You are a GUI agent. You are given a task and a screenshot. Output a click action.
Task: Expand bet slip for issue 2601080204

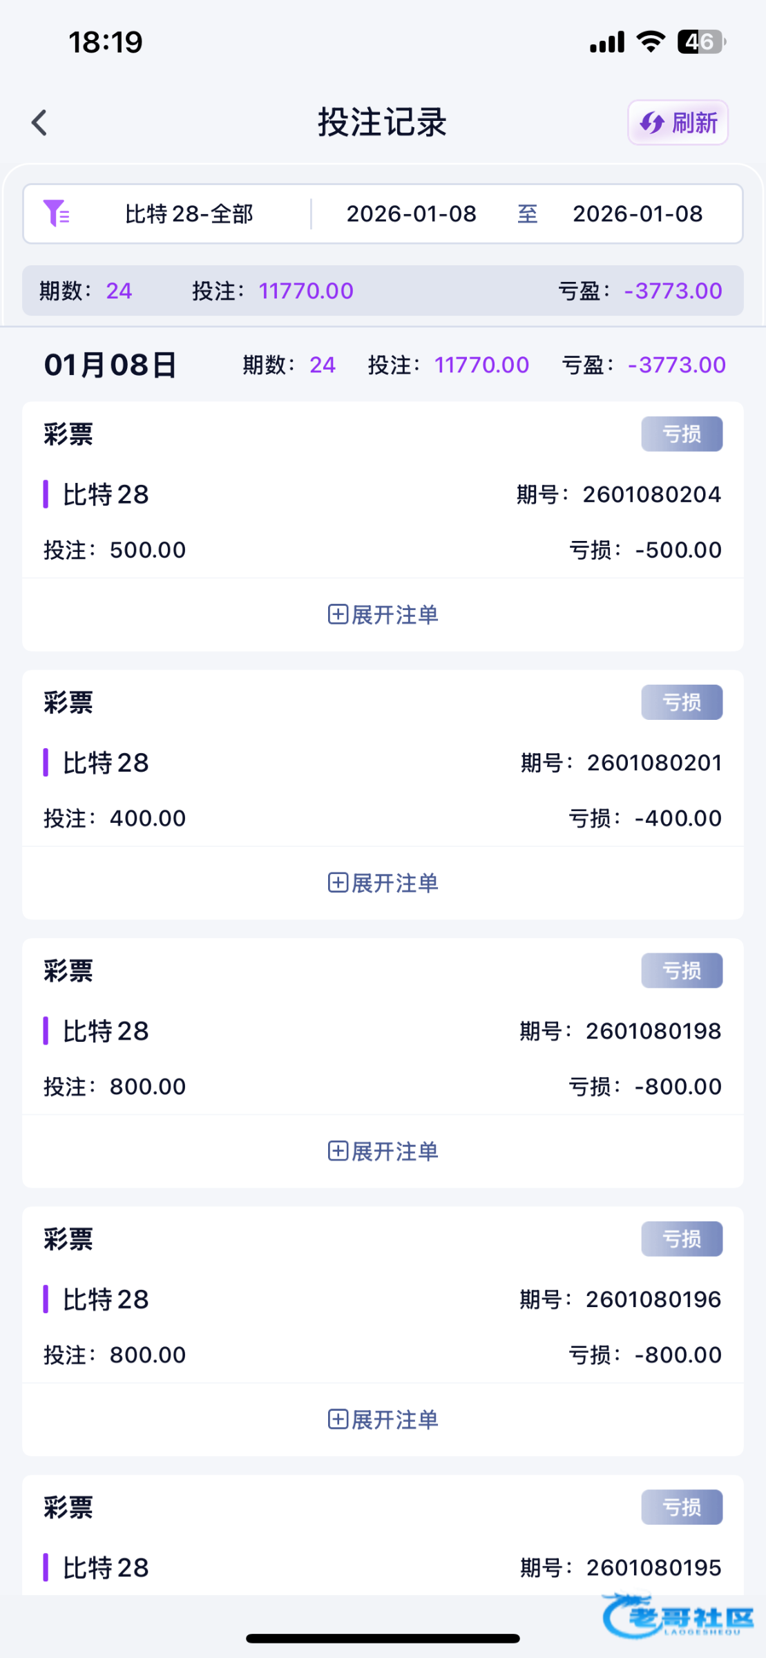[383, 614]
